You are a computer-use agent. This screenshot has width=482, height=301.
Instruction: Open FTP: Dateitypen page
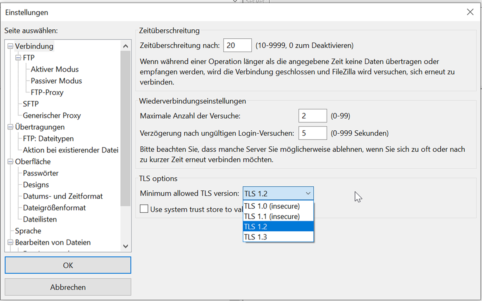[x=48, y=139]
